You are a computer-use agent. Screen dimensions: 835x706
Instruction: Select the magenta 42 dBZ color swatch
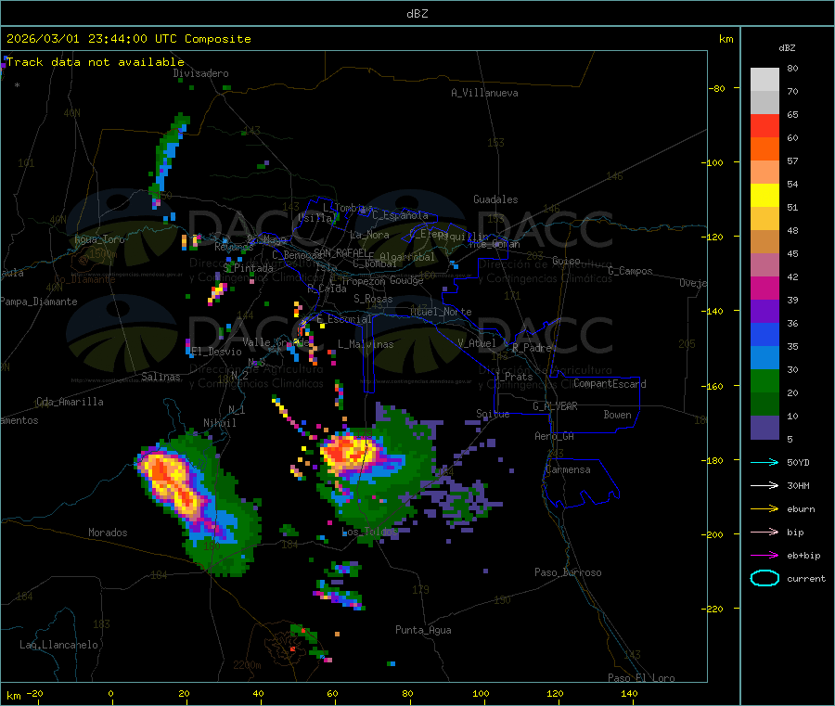(x=764, y=288)
